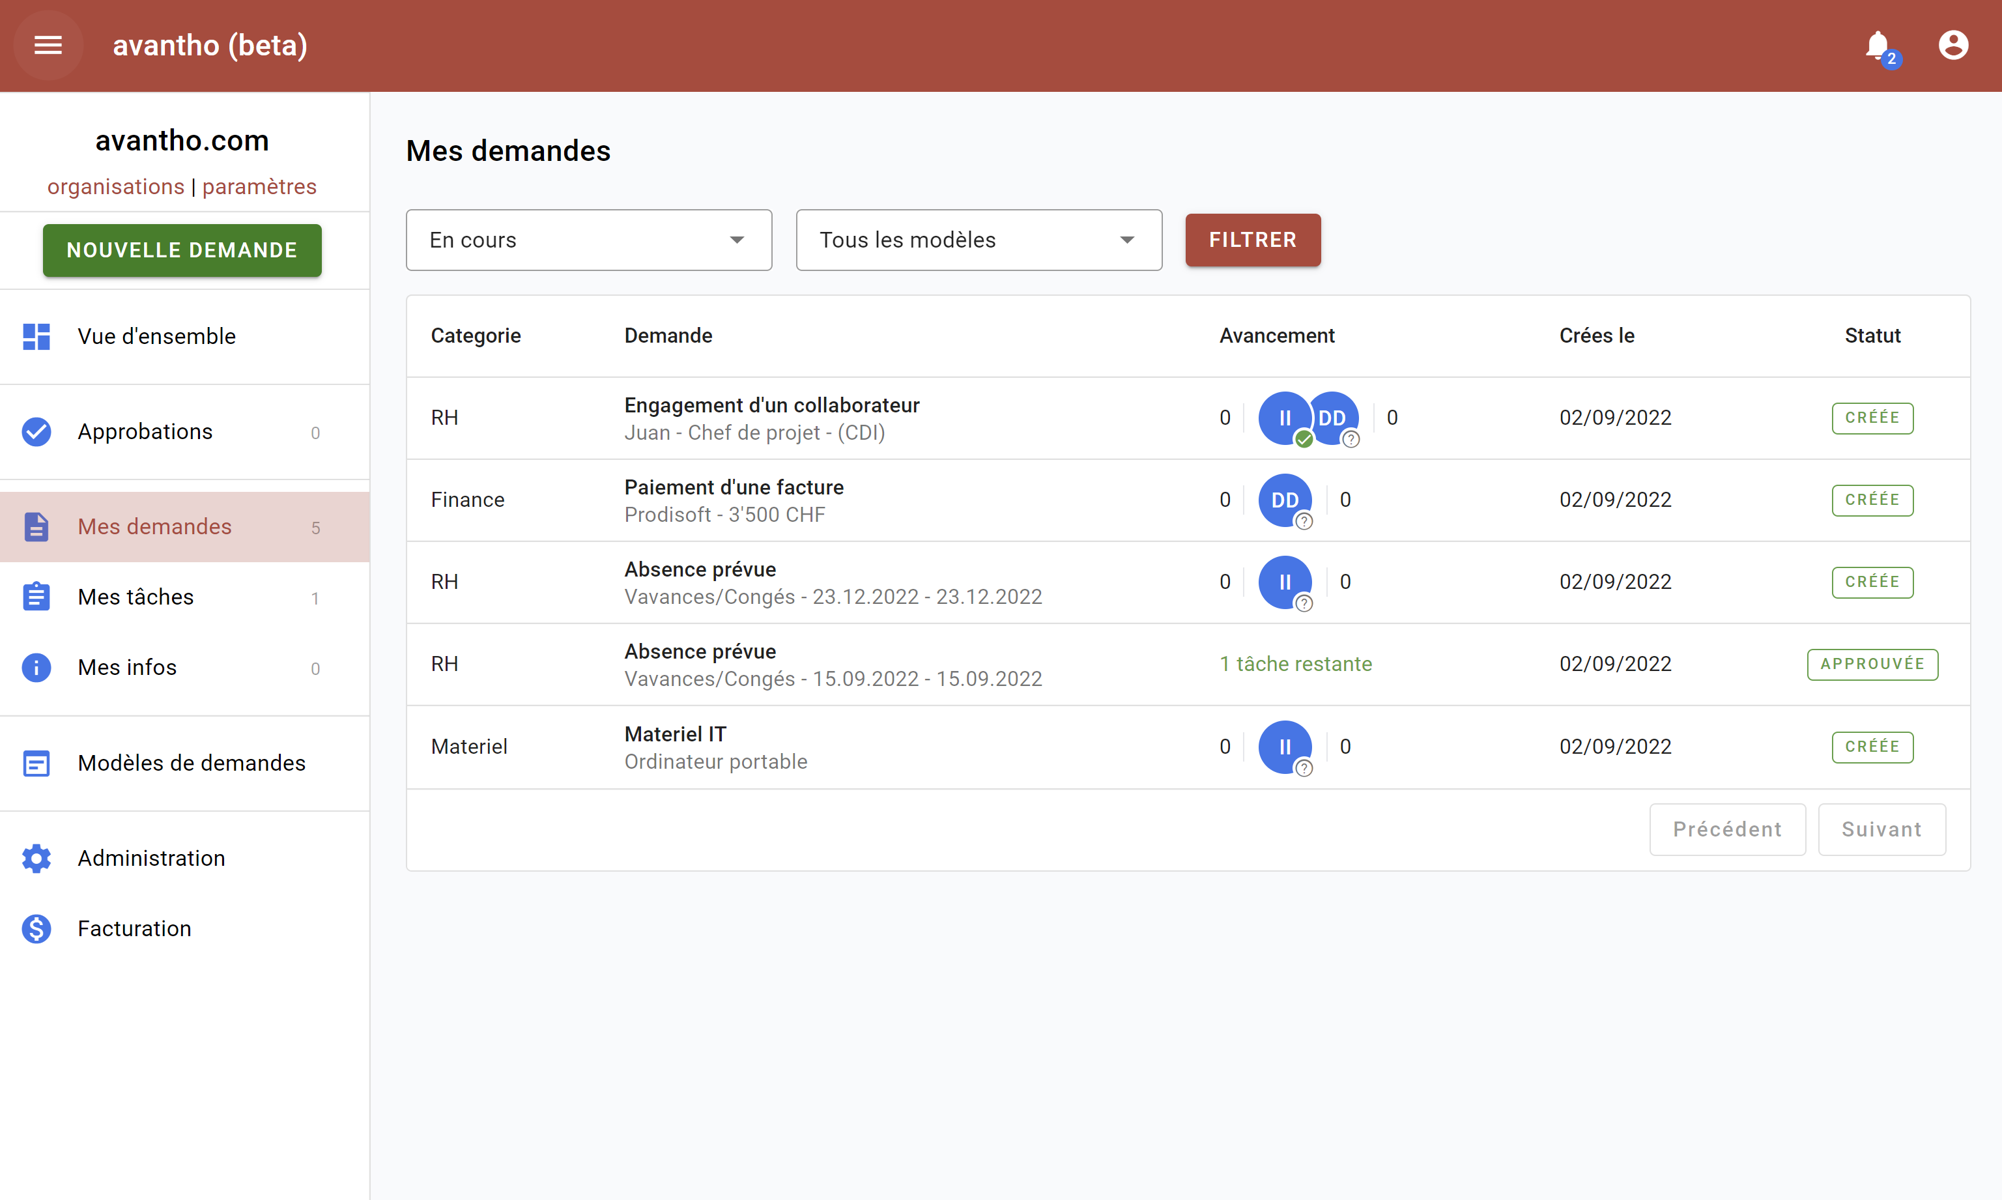Open the Facturation dollar icon
This screenshot has width=2002, height=1200.
tap(36, 928)
